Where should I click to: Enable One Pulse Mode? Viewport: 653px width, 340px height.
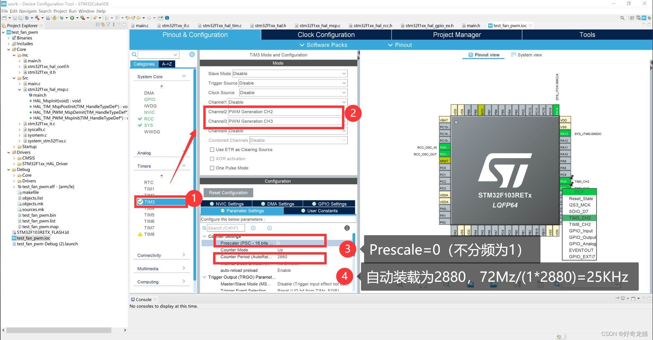click(212, 168)
